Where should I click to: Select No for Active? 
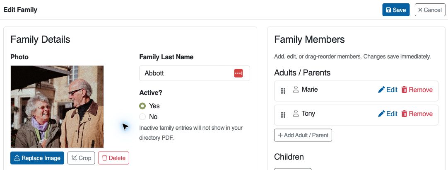(x=142, y=117)
